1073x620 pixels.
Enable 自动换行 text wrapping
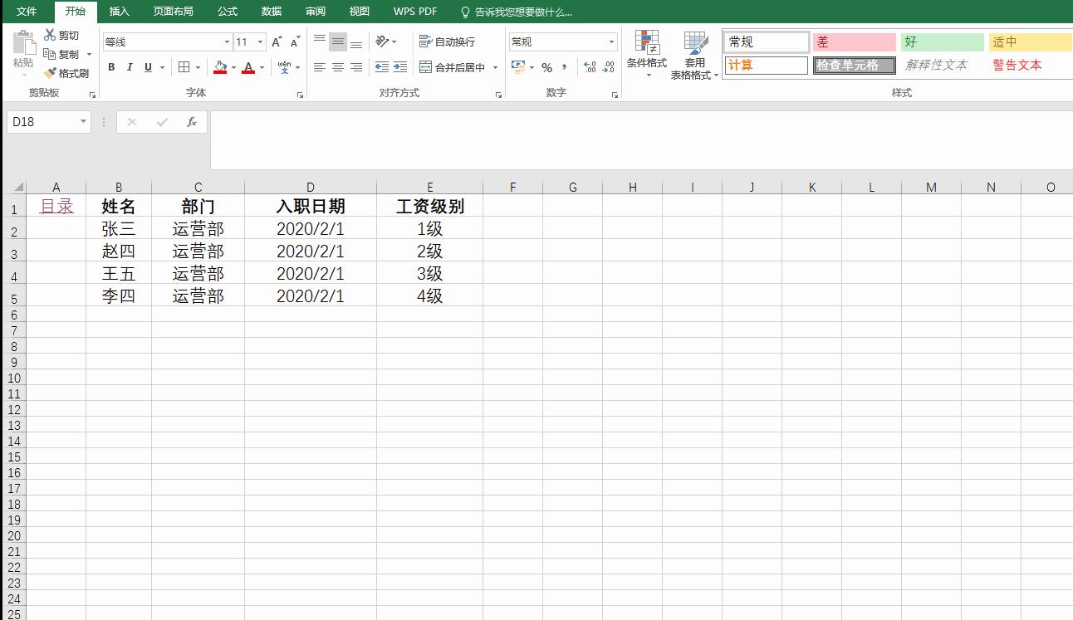446,40
